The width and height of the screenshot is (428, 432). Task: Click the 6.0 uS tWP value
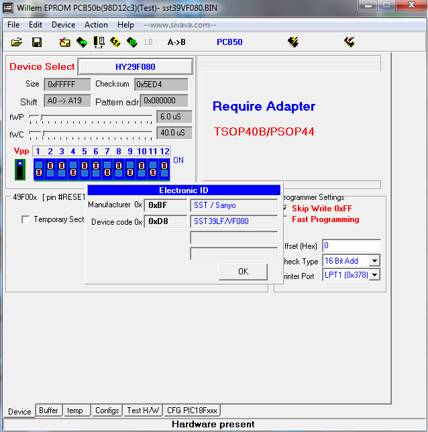point(174,117)
